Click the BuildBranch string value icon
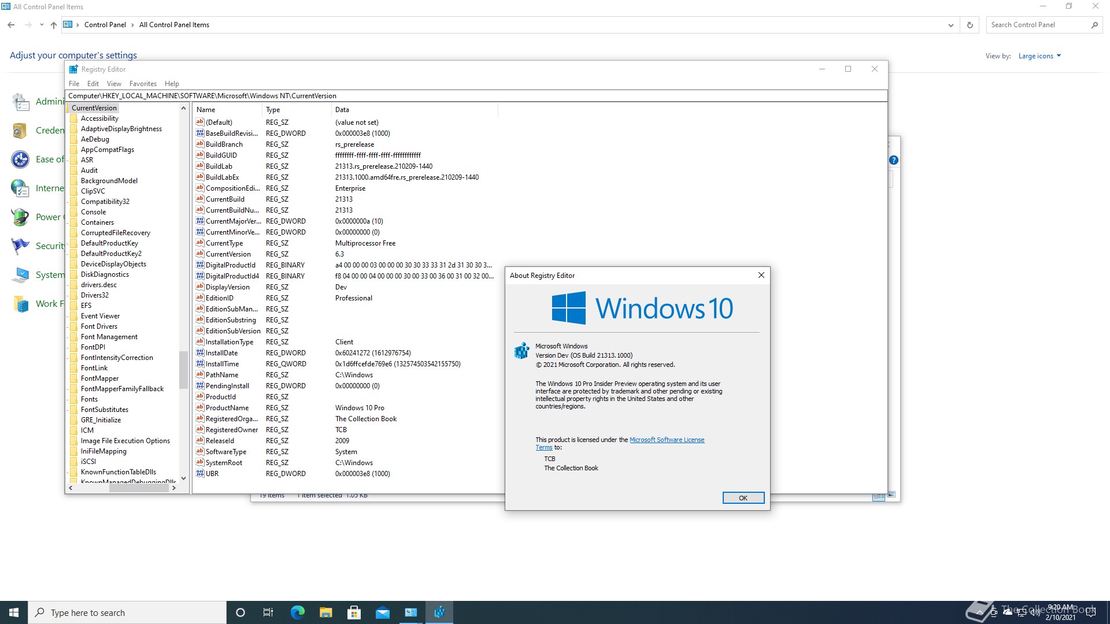 coord(200,144)
